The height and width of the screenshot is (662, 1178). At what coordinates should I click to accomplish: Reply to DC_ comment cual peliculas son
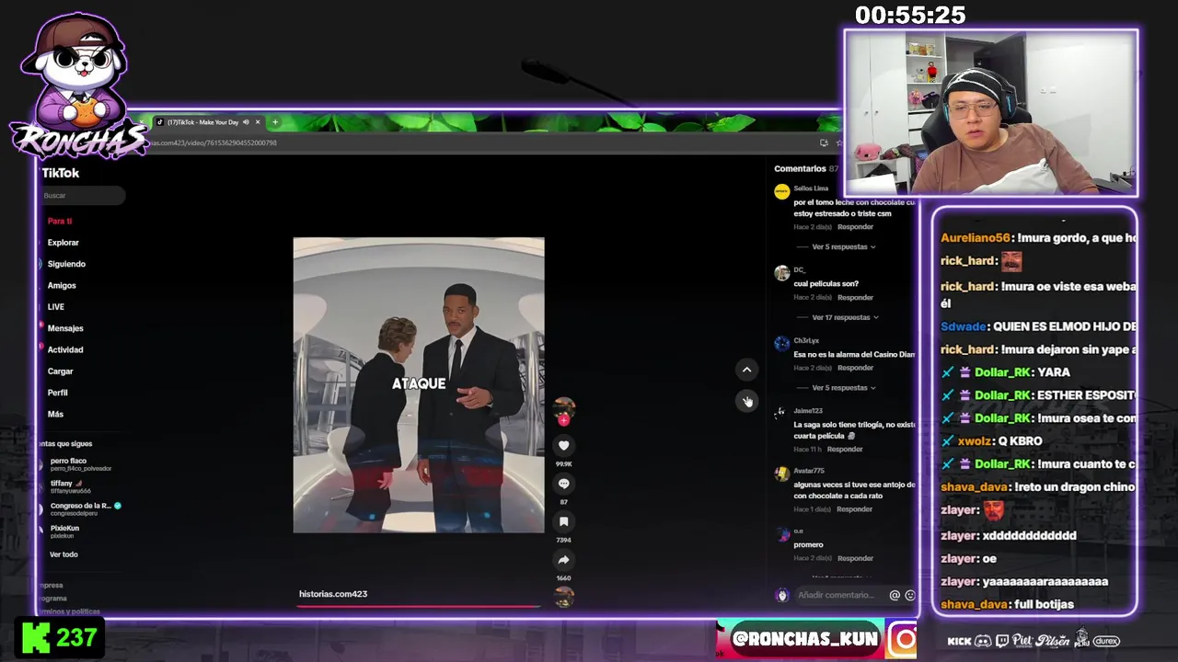point(855,298)
